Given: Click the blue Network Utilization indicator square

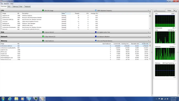Looking at the screenshot, I should coord(96,36).
